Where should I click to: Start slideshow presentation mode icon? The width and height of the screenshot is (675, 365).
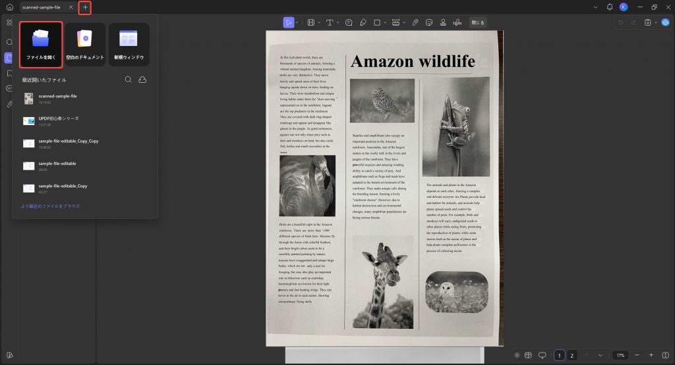coord(543,355)
